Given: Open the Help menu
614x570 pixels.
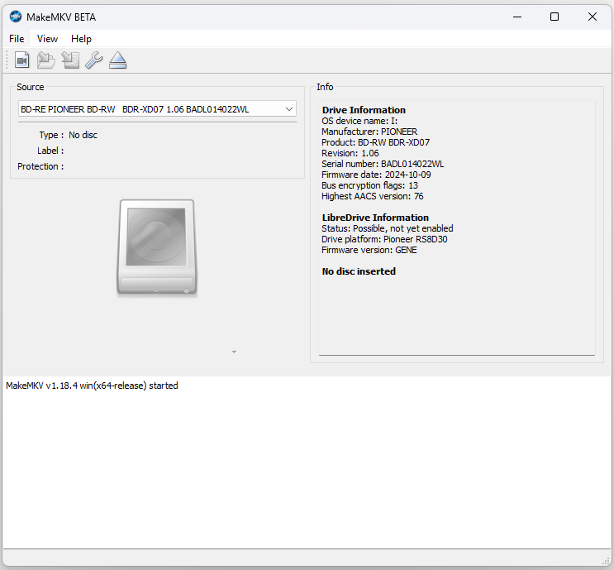Looking at the screenshot, I should coord(81,39).
